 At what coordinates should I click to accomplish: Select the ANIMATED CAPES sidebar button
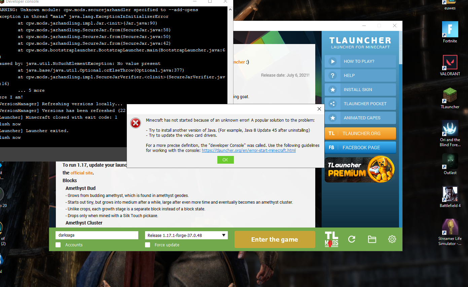(360, 118)
